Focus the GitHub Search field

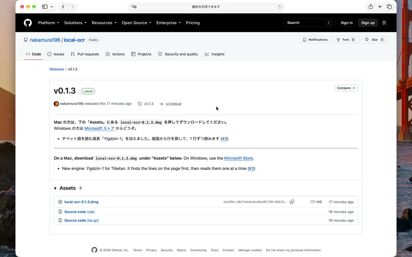tap(309, 23)
